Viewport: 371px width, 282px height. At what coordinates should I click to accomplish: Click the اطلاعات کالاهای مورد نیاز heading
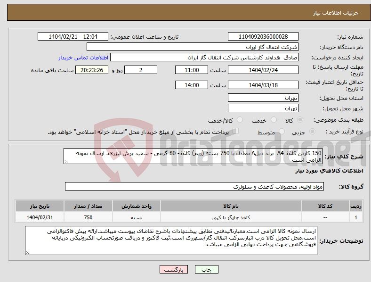coord(329,171)
